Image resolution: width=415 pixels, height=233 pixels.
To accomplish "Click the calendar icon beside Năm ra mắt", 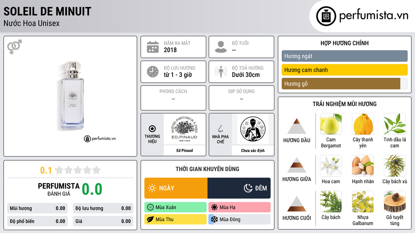I will pos(153,47).
